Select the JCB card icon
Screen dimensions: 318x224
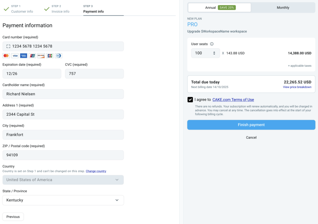click(x=49, y=56)
